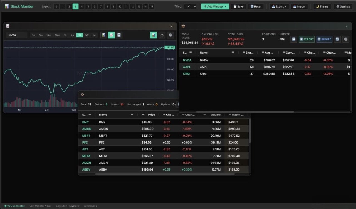Switch to layout 0
Screen dimensions: 356x209
point(56,6)
